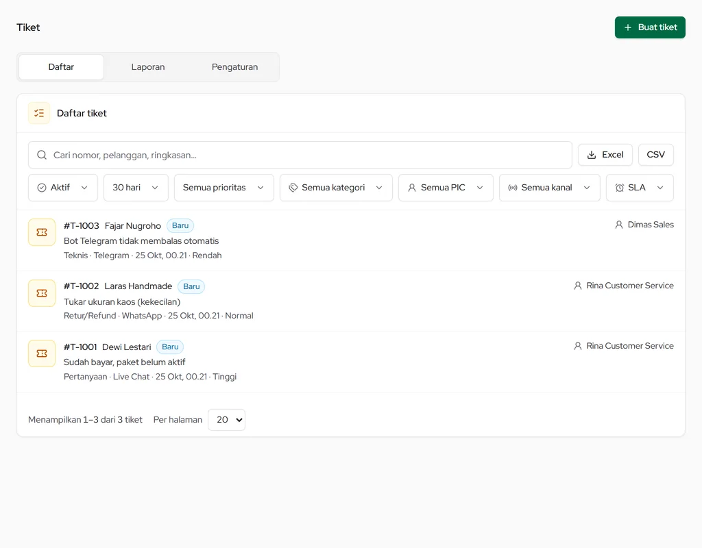Click the Baru badge on #T-1001

point(170,347)
